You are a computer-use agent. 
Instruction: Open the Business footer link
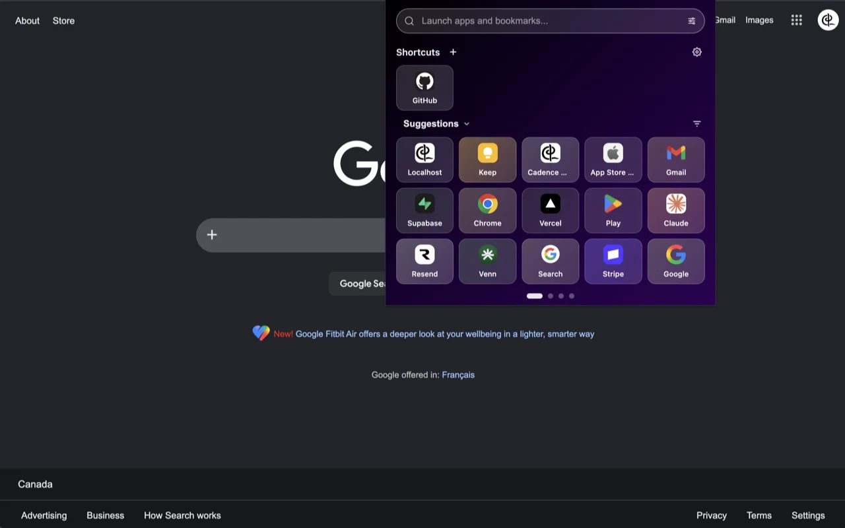click(x=105, y=515)
